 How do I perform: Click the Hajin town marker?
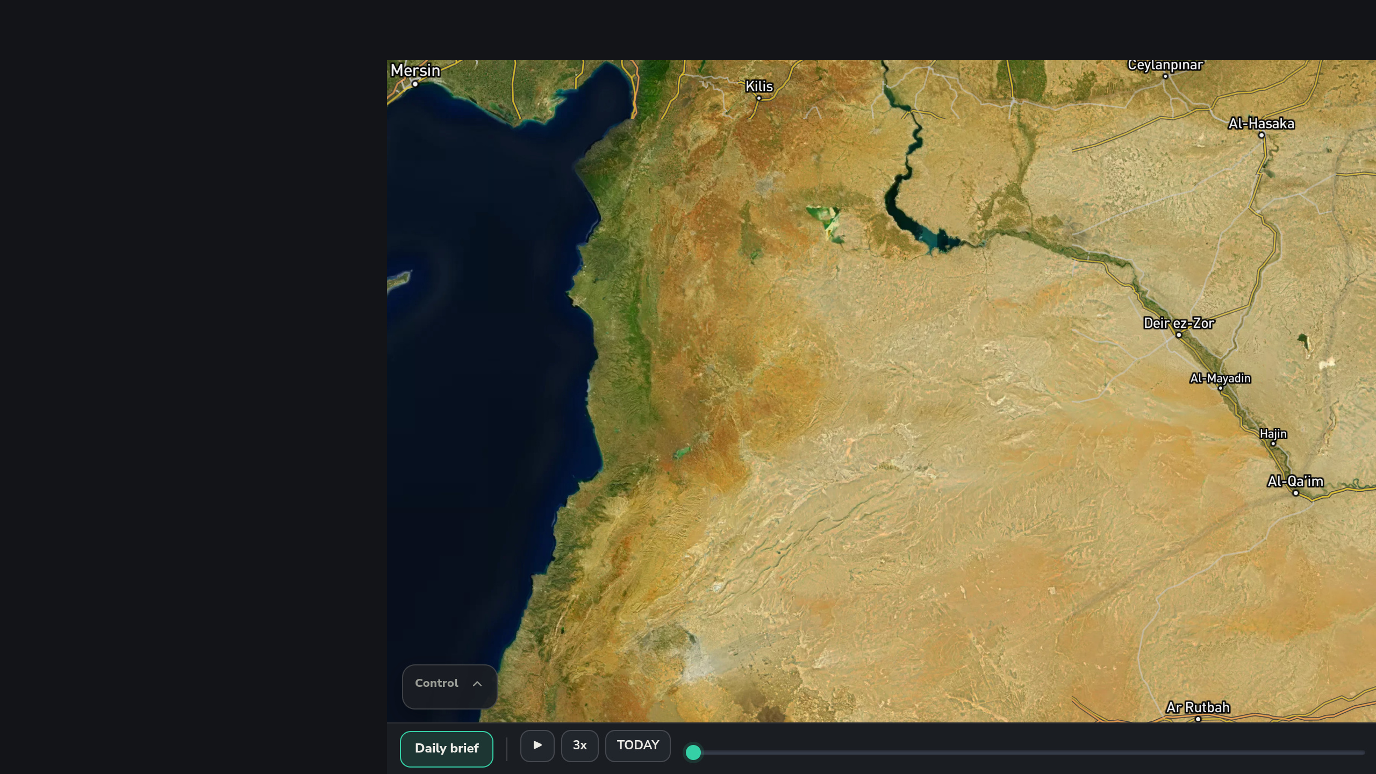(x=1273, y=443)
